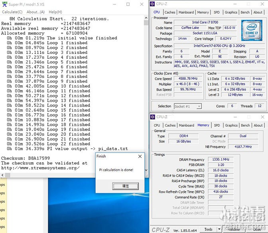The image size is (268, 233).
Task: Click the Code Name value Coffee Lake
Action: [190, 28]
